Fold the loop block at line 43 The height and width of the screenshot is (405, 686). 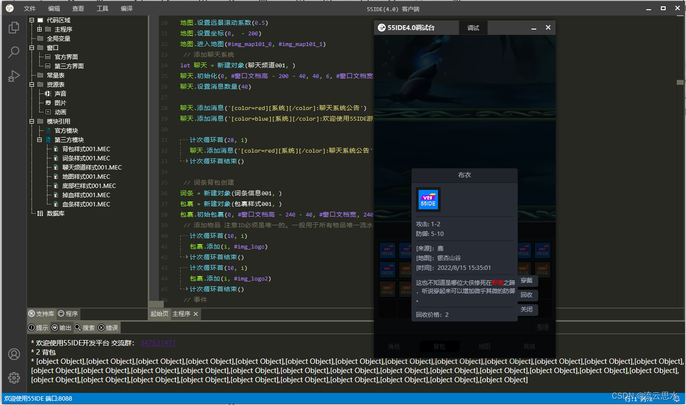[183, 268]
